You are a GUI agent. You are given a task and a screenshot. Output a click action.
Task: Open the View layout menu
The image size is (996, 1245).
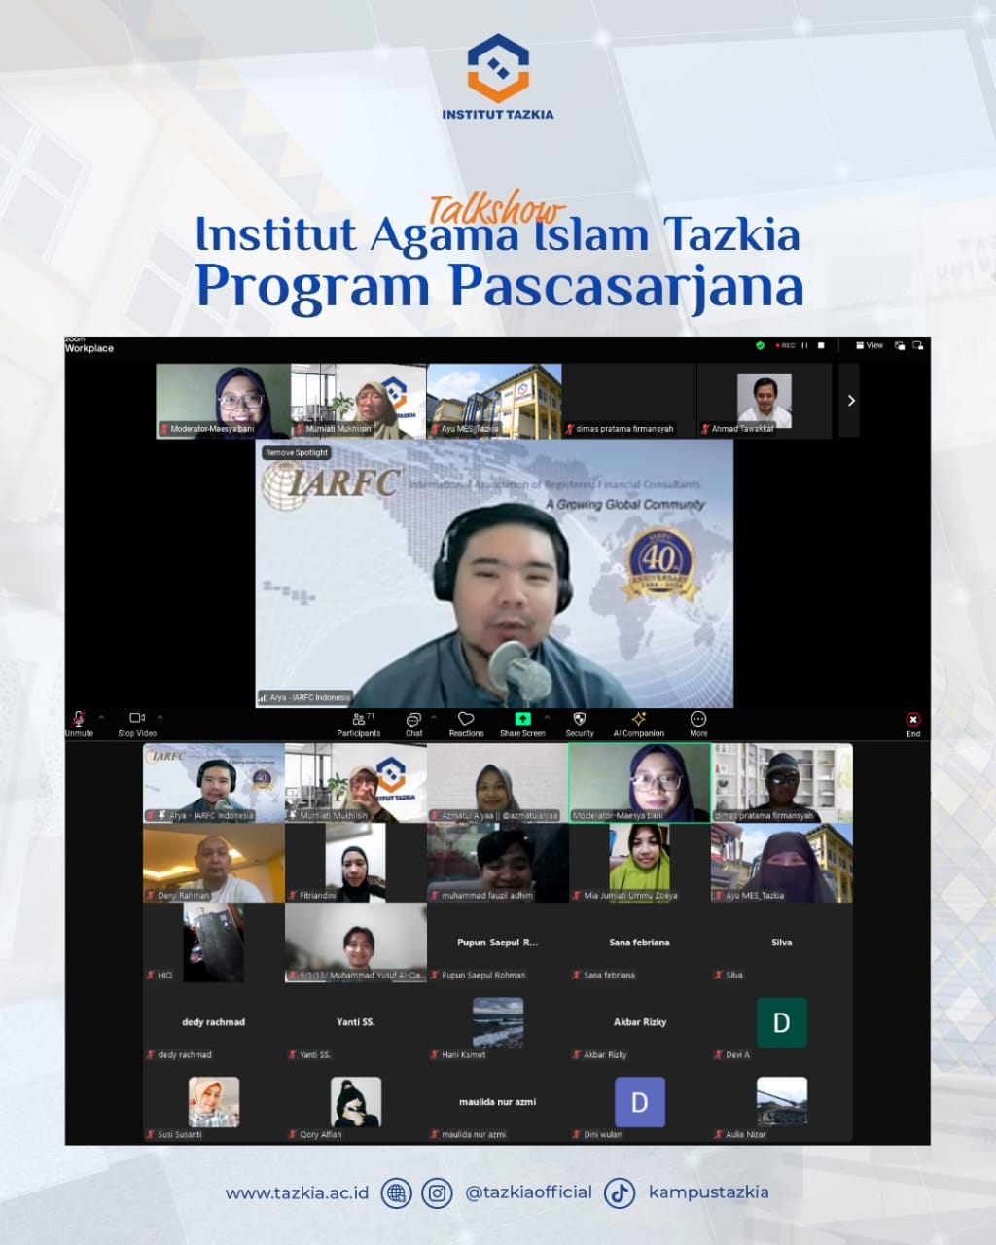(x=870, y=345)
